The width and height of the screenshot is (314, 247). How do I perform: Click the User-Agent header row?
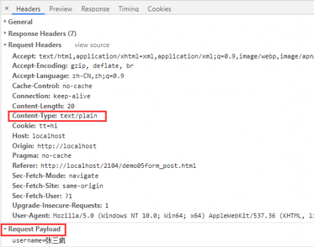tap(163, 216)
